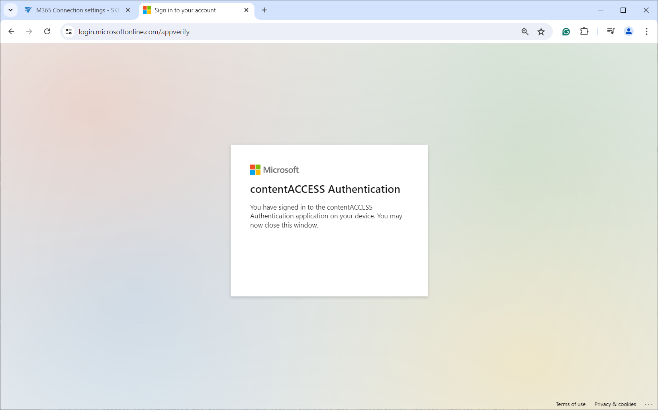This screenshot has width=658, height=410.
Task: Open a new browser tab
Action: coord(264,10)
